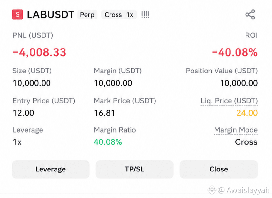
Task: Open the Leverage adjustment button
Action: 51,169
